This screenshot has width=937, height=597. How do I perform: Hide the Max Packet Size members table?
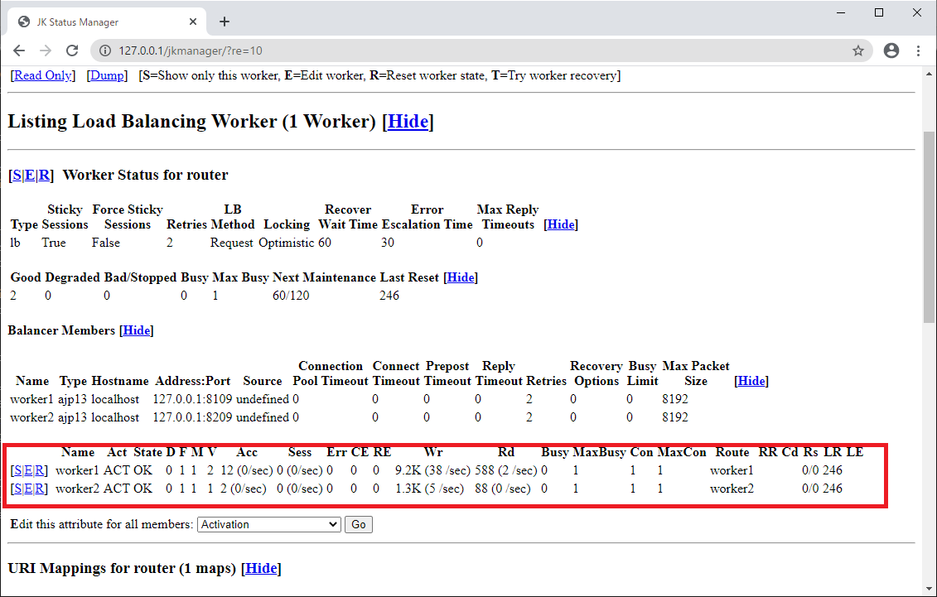click(751, 381)
